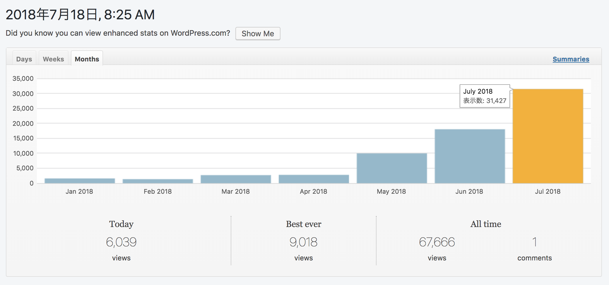Click the 10,000 y-axis label
609x285 pixels.
[23, 153]
